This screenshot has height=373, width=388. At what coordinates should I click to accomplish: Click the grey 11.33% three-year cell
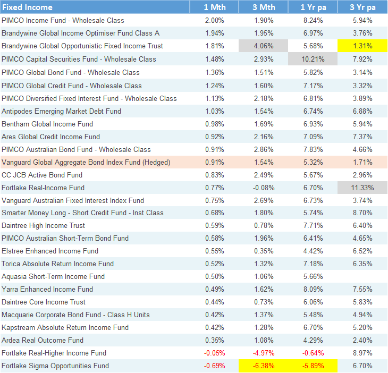362,188
